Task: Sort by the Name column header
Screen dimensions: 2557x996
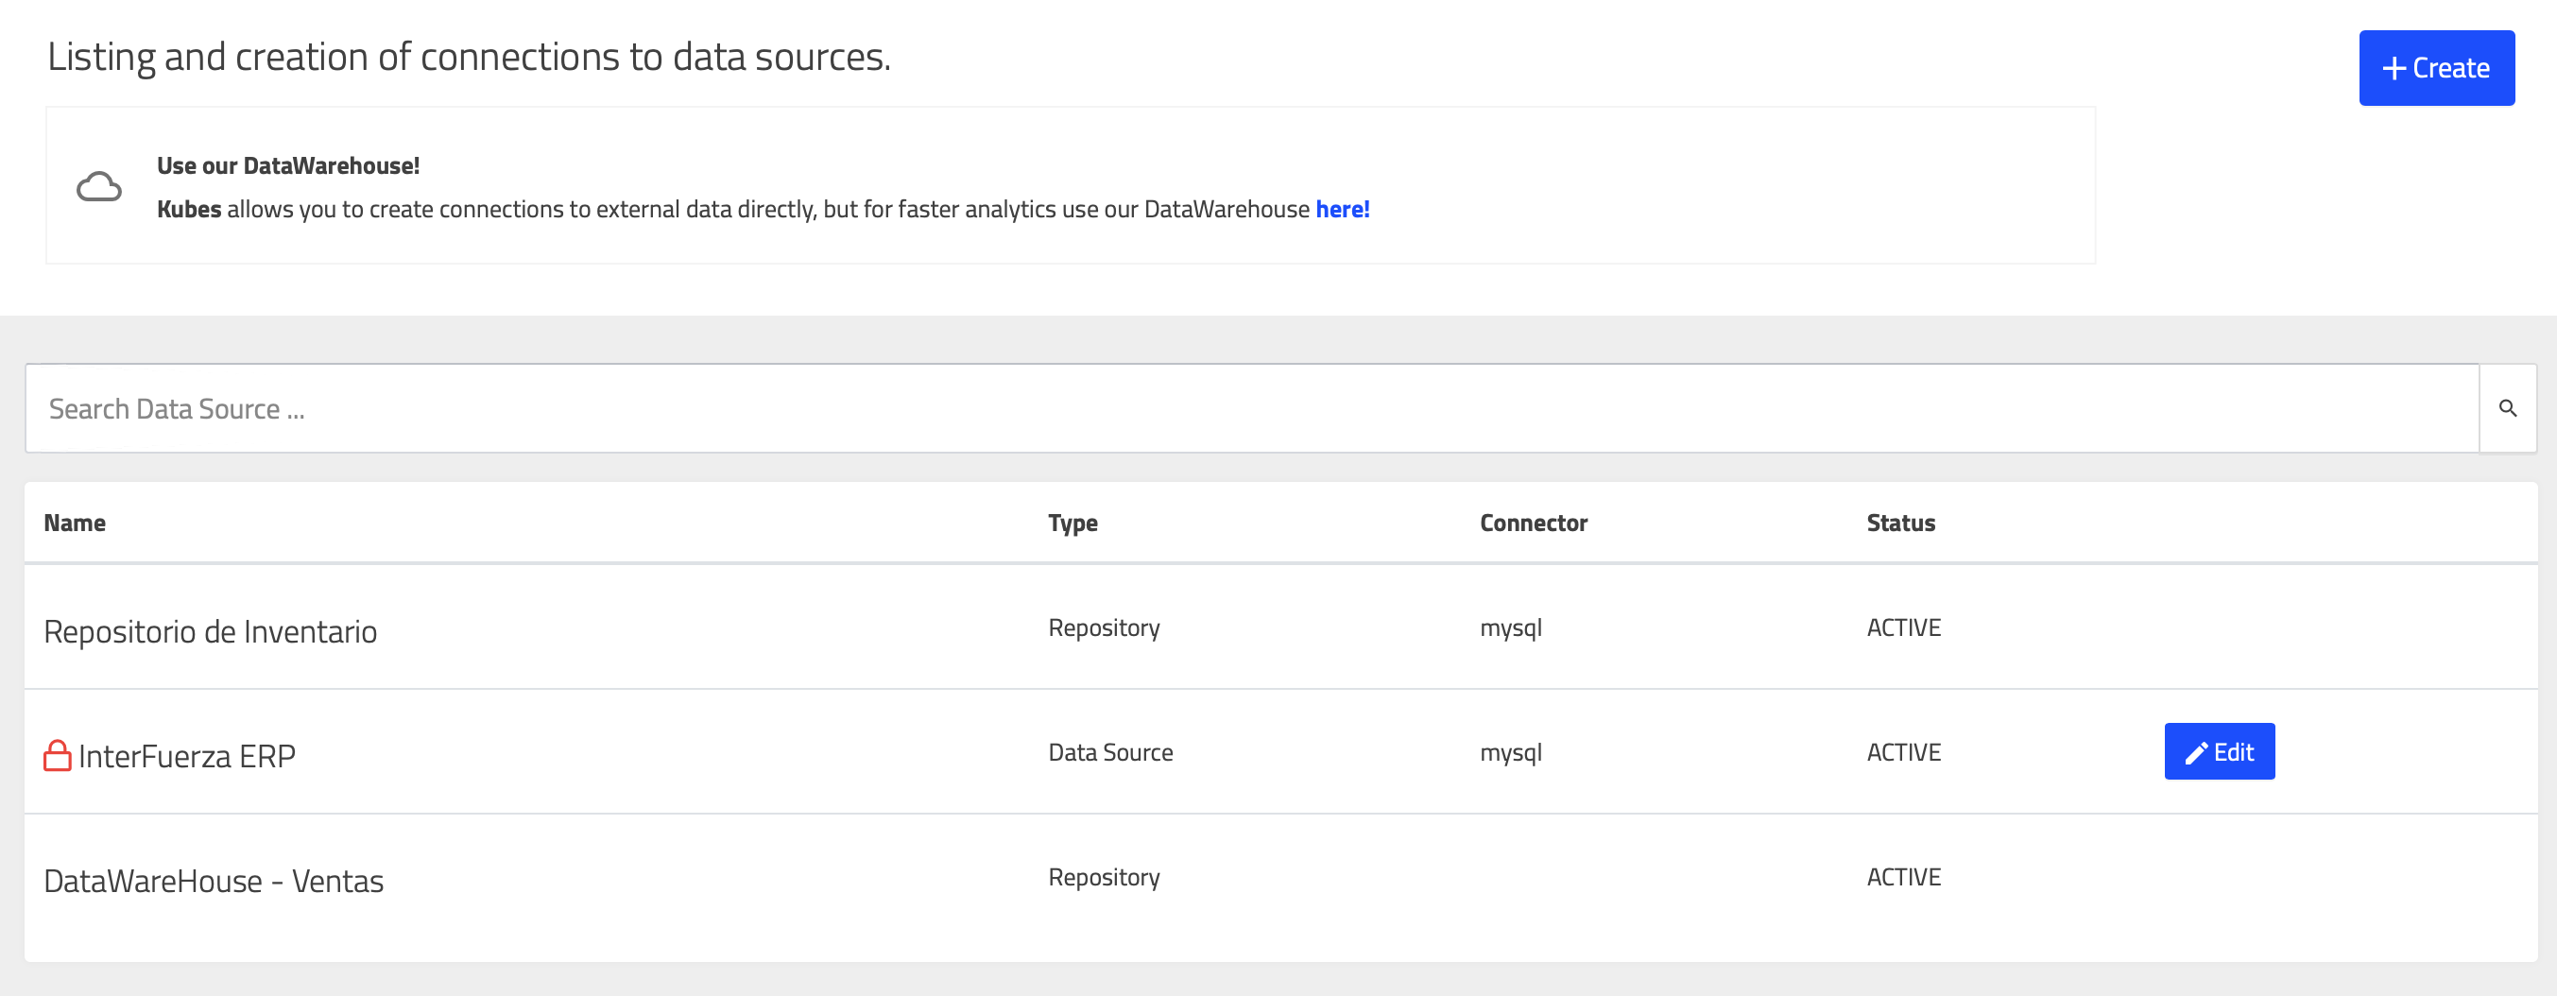Action: point(75,523)
